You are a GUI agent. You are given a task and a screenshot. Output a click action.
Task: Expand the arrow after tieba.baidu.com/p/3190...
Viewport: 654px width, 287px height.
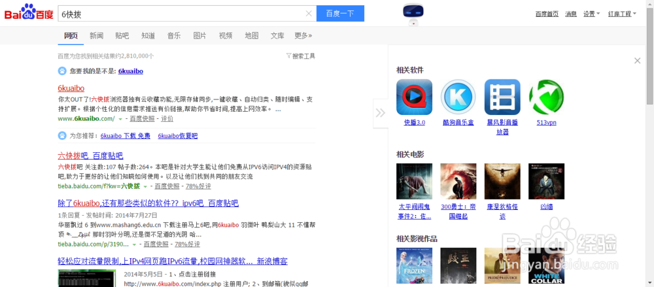[x=134, y=245]
